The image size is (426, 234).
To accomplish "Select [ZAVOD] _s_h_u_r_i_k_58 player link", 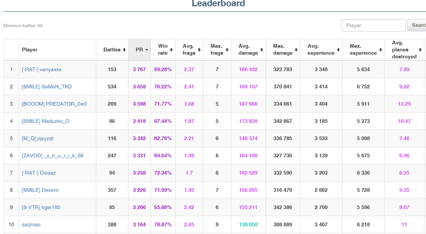I will [x=52, y=155].
